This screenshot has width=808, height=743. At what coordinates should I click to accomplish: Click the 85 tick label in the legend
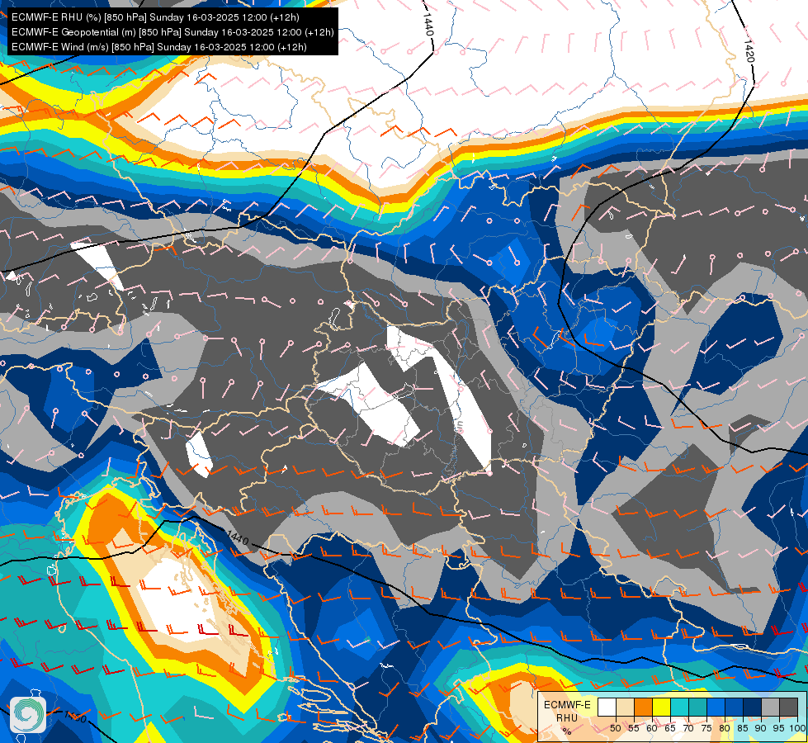(x=743, y=728)
